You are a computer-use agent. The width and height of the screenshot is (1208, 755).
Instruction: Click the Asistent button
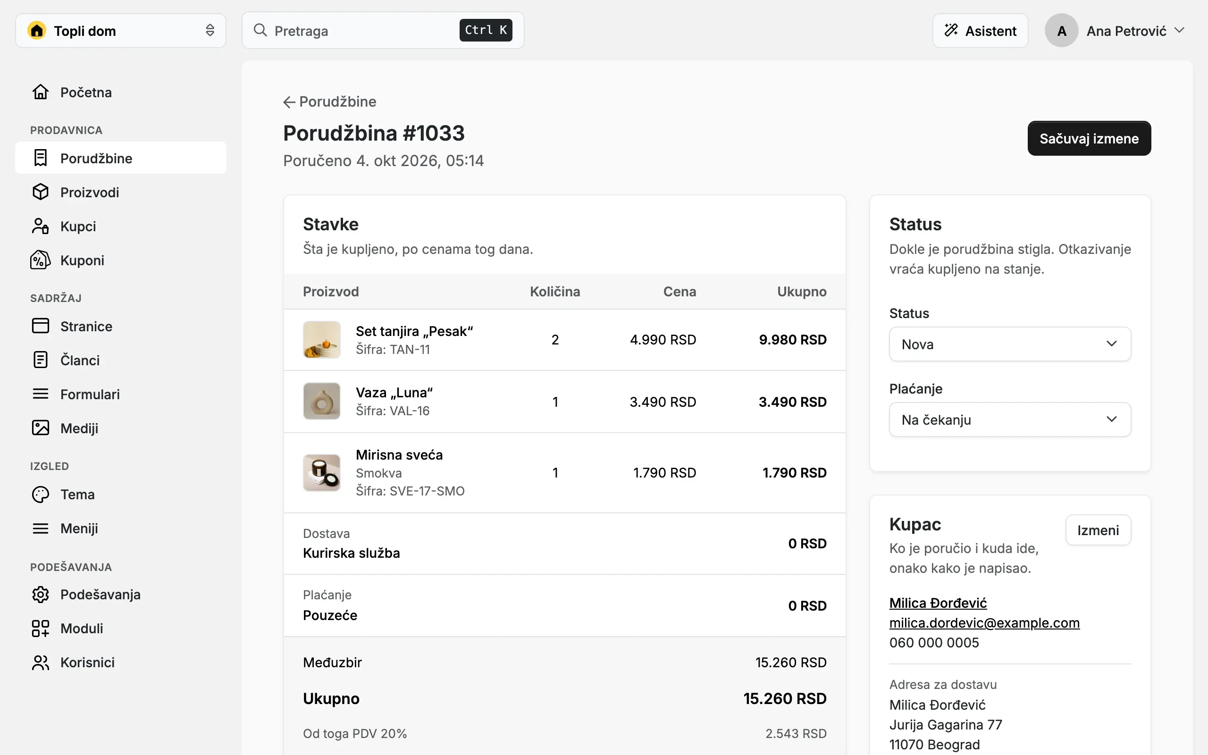pyautogui.click(x=981, y=31)
